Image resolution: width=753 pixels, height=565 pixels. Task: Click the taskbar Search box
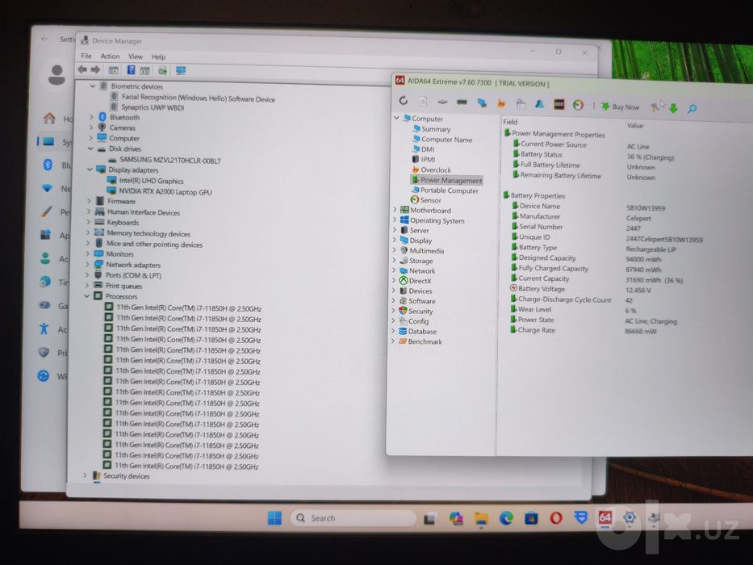[x=353, y=518]
